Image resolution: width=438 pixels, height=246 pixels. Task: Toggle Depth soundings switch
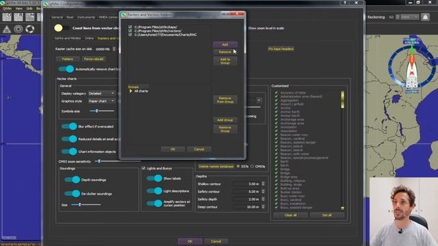(73, 180)
